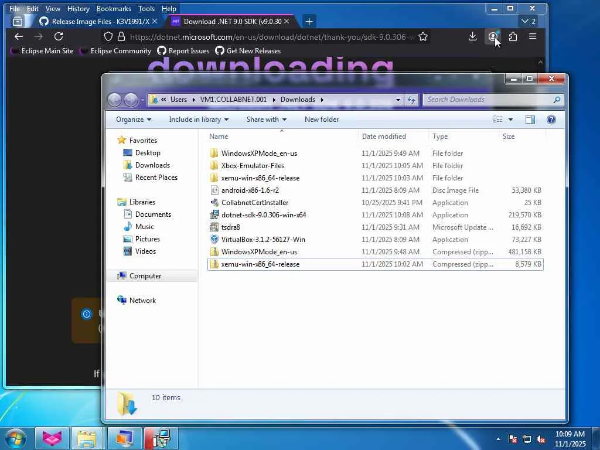Click the Explorer forward navigation button
This screenshot has height=450, width=600.
point(131,100)
